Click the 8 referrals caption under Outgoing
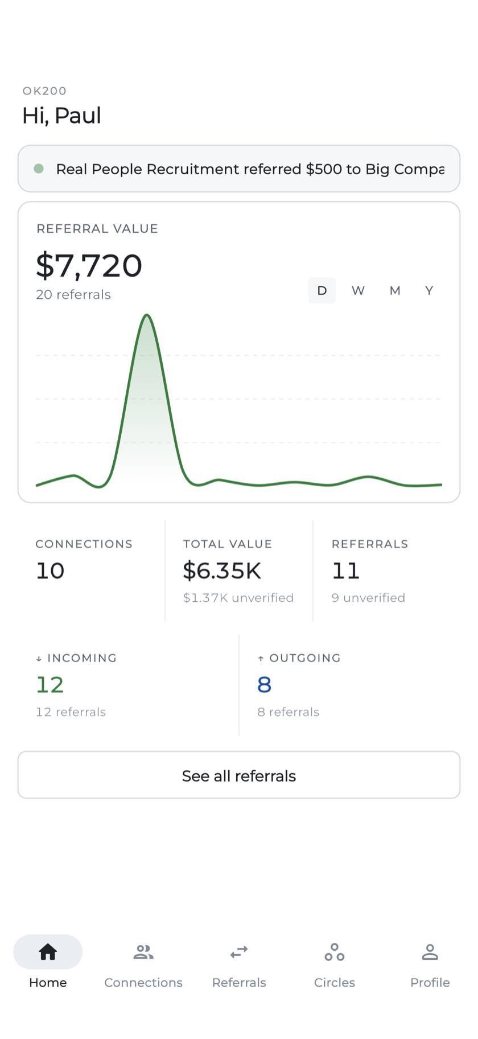Screen dimensions: 478x1039 289,712
